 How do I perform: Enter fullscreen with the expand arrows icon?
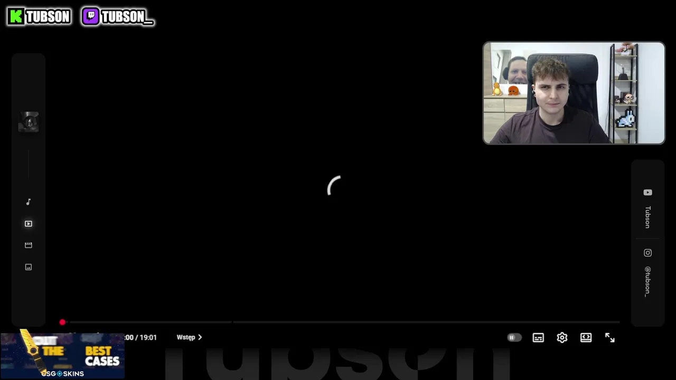[x=610, y=338]
